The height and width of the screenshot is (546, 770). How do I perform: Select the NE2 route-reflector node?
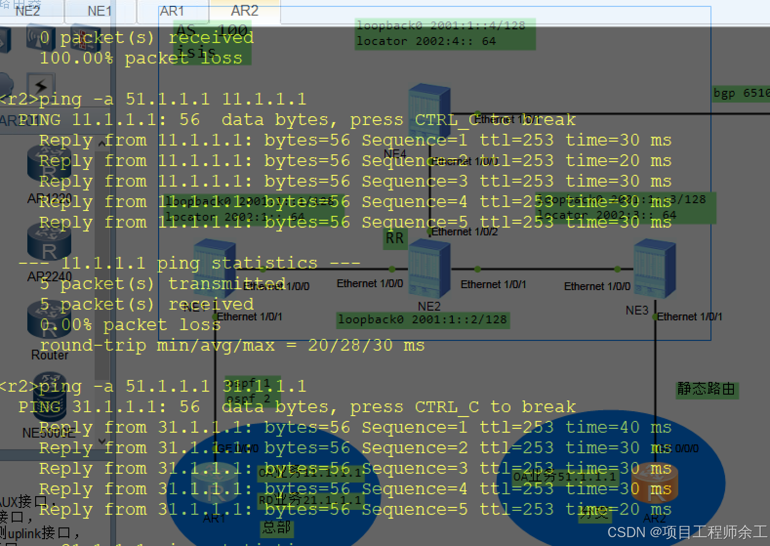tap(428, 269)
